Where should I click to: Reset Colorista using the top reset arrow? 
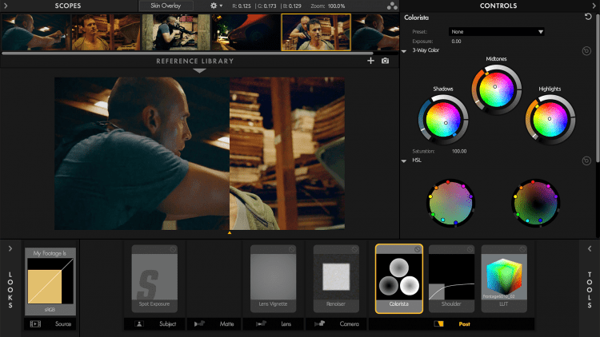pos(589,17)
